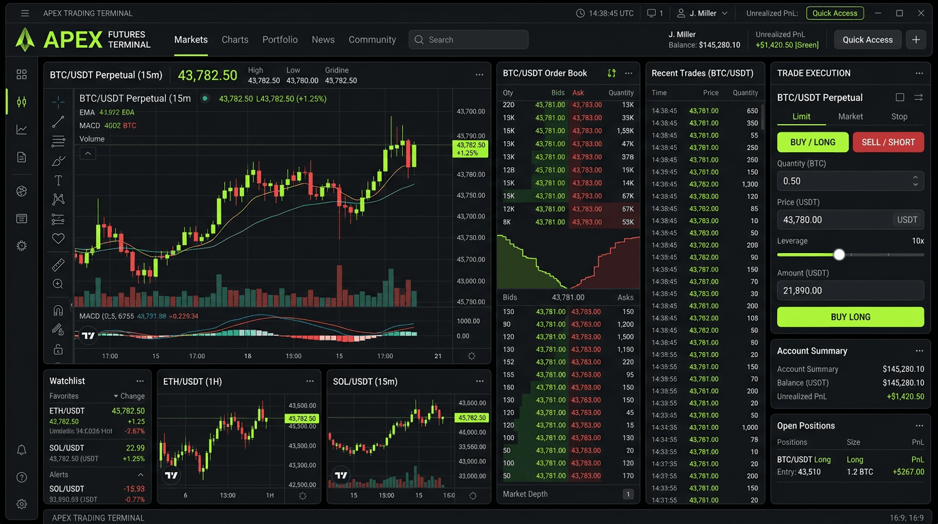Enable the magnet snap tool
938x524 pixels.
59,310
